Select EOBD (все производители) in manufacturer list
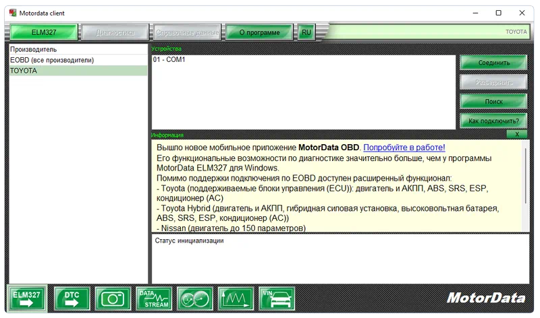Screen dimensions: 540x318 (x=78, y=60)
